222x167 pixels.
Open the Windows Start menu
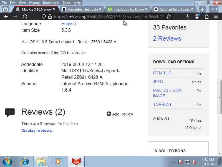coord(7,162)
